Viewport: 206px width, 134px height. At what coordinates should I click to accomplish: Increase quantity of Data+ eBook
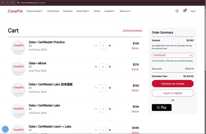pos(110,67)
